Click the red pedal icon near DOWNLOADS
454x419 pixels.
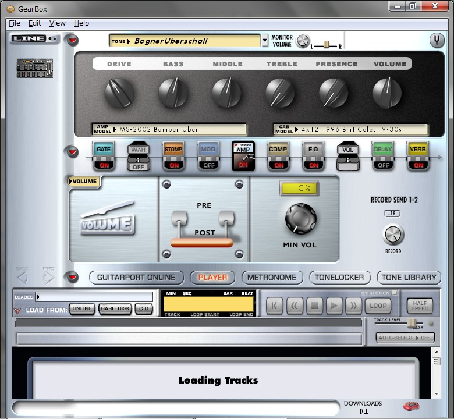(x=412, y=406)
